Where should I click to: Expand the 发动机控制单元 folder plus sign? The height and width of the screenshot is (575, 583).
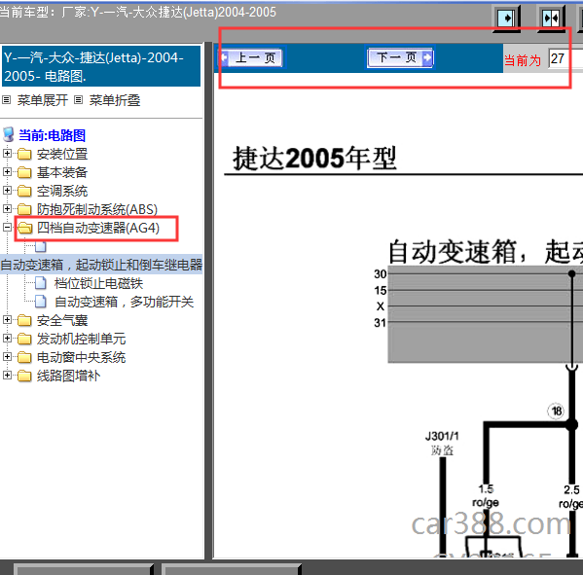[7, 338]
